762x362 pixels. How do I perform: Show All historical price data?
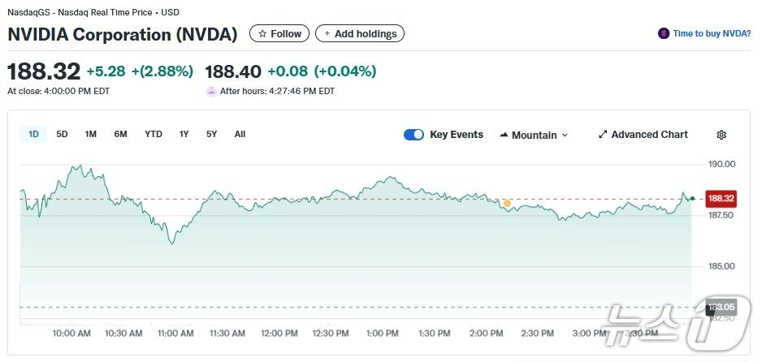click(240, 134)
